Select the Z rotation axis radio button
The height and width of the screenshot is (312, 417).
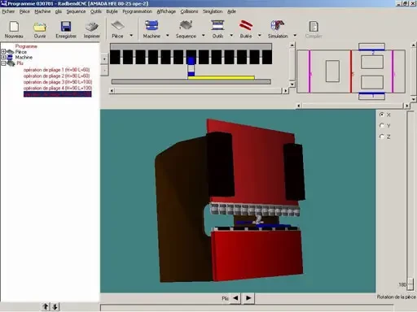[x=382, y=136]
